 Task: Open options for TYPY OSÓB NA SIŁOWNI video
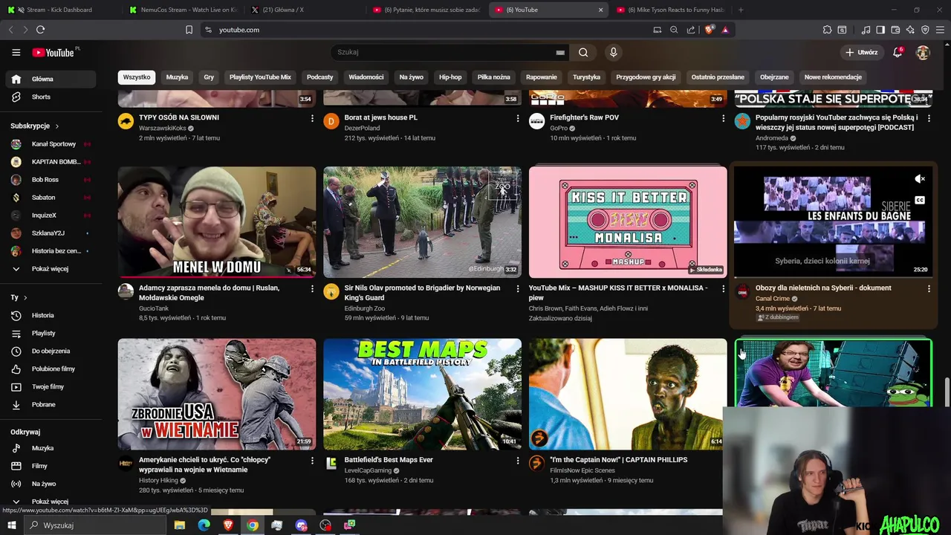tap(312, 118)
